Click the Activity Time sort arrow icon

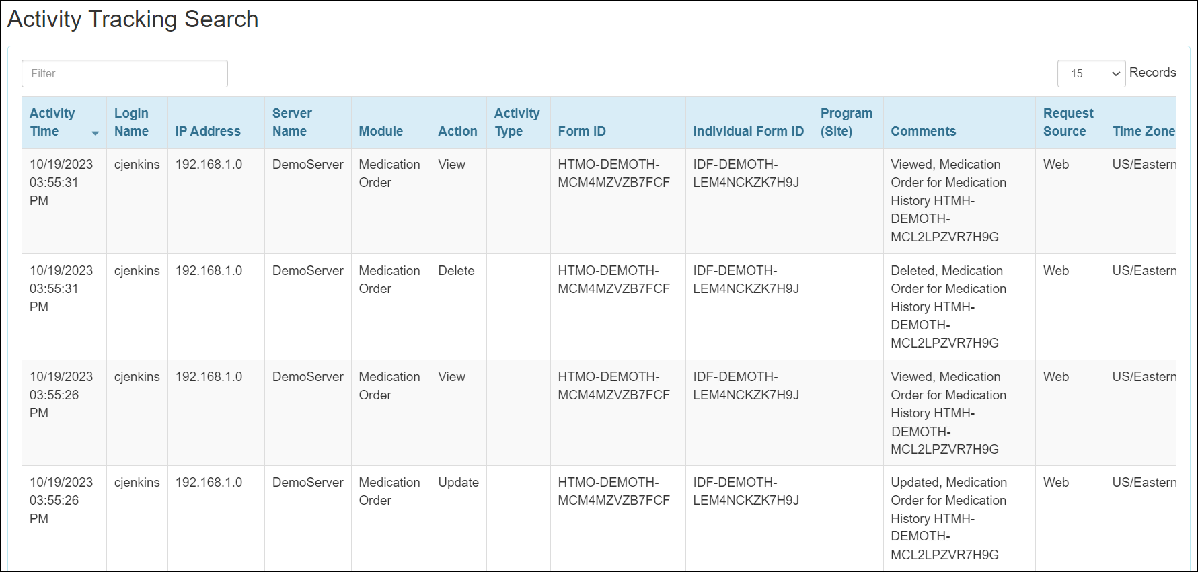point(96,133)
